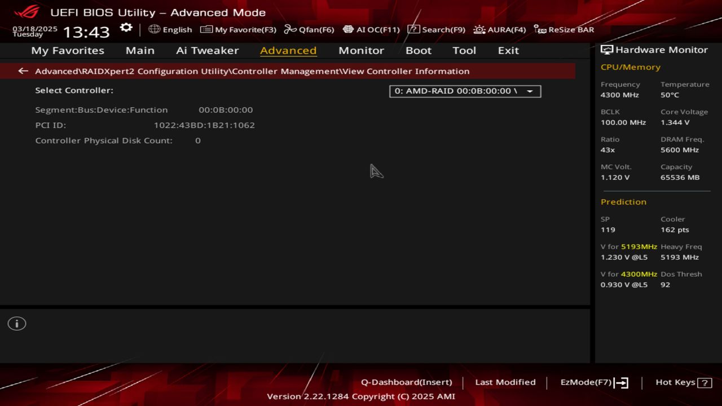Click the 1.230 V @L5 value

pyautogui.click(x=624, y=258)
